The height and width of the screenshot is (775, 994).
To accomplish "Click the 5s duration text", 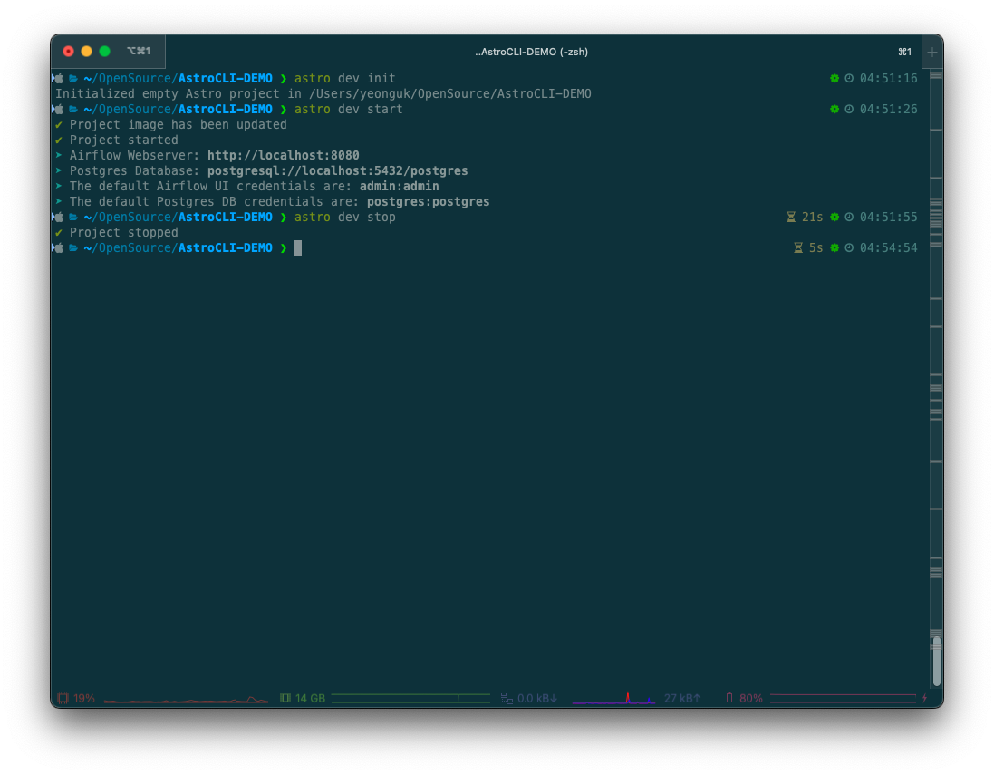I will 815,248.
